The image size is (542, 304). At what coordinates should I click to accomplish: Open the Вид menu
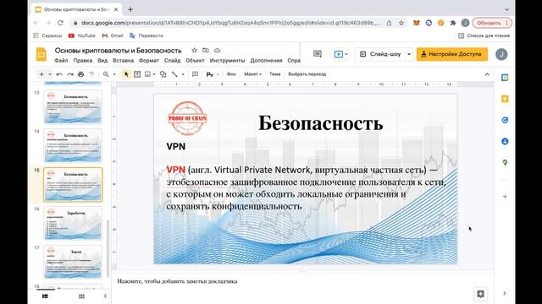[x=102, y=60]
